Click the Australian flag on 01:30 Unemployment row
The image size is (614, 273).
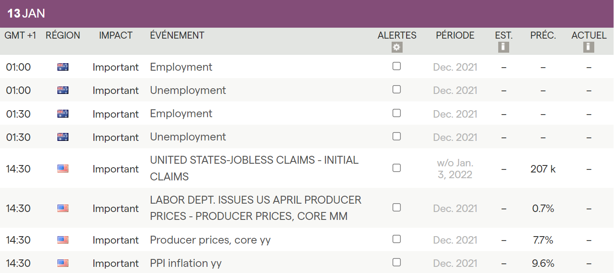(63, 137)
